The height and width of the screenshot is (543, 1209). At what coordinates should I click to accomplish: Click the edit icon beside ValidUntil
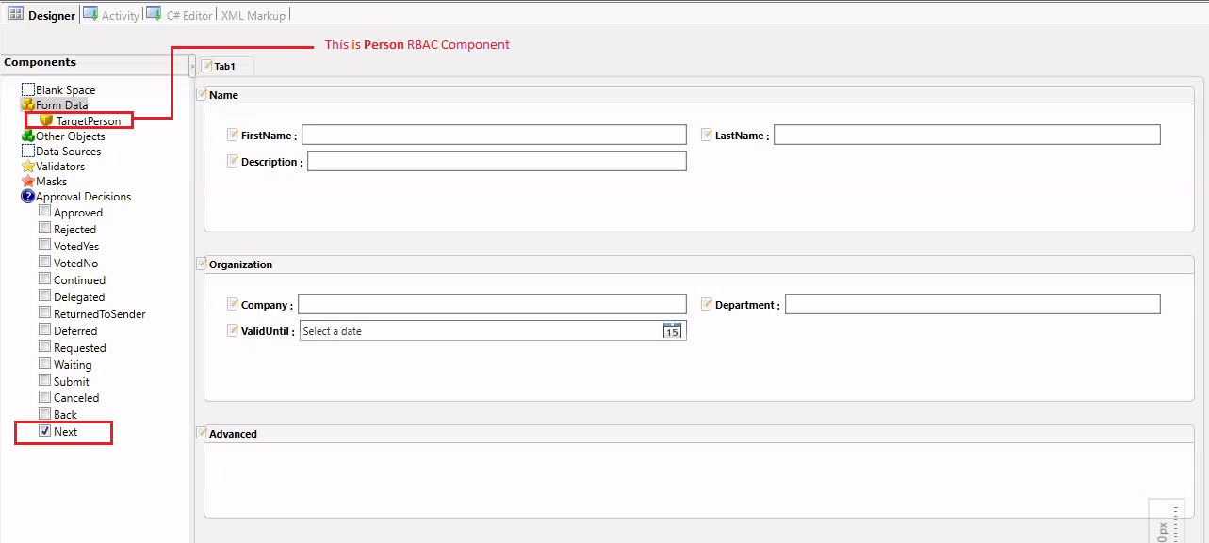(233, 330)
